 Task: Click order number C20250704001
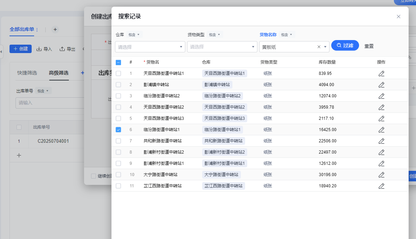tap(53, 141)
